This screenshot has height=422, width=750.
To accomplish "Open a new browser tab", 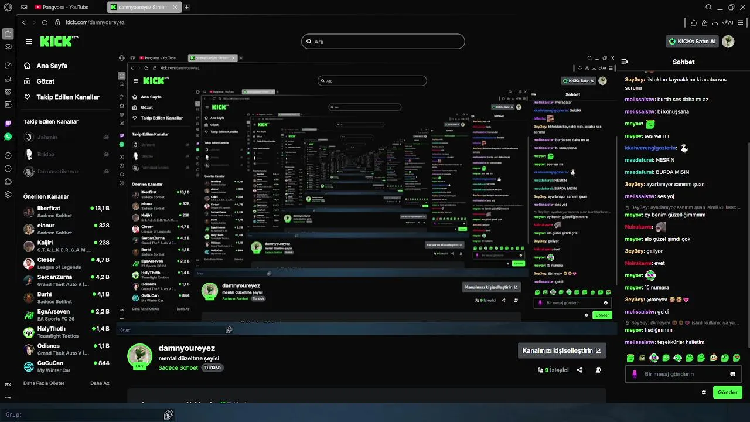I will [x=186, y=7].
